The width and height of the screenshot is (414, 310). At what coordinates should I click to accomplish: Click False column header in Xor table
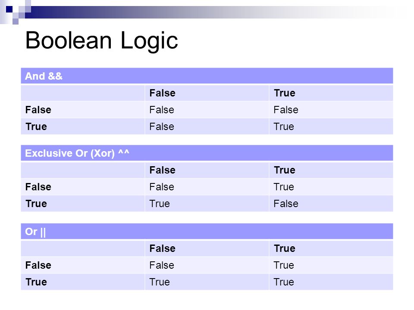pyautogui.click(x=163, y=170)
